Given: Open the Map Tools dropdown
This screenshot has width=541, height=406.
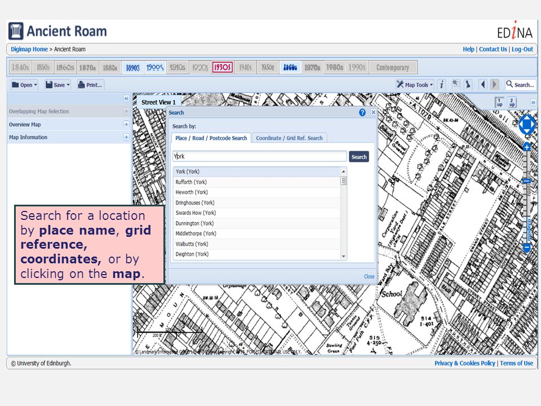Looking at the screenshot, I should click(415, 85).
